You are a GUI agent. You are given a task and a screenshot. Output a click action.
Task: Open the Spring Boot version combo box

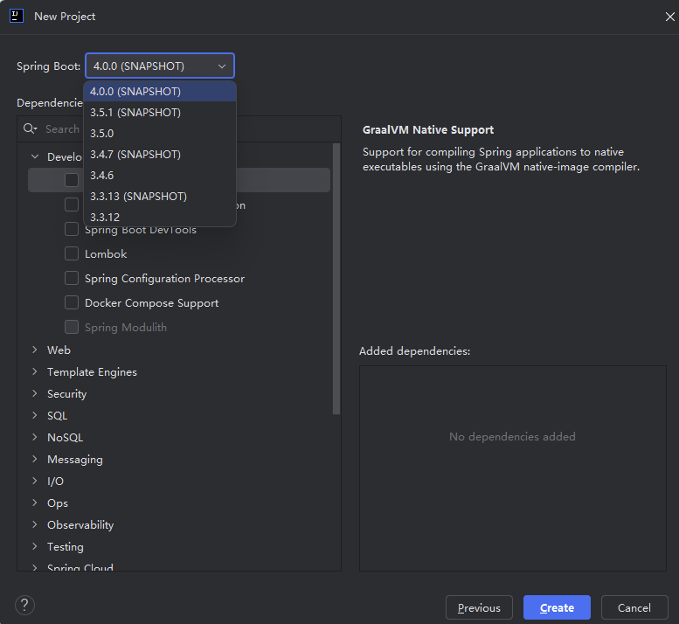coord(160,66)
